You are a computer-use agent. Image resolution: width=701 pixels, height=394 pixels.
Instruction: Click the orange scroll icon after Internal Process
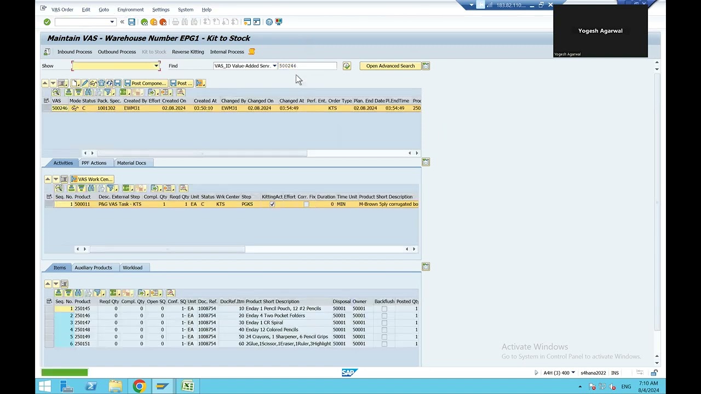(x=251, y=52)
